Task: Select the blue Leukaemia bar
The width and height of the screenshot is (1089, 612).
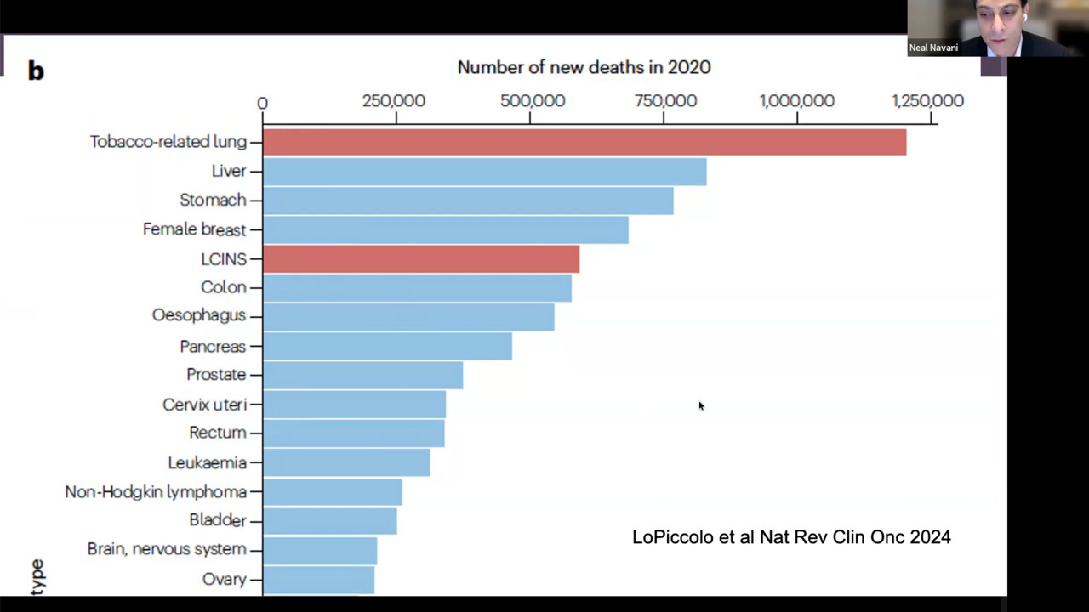Action: [346, 462]
